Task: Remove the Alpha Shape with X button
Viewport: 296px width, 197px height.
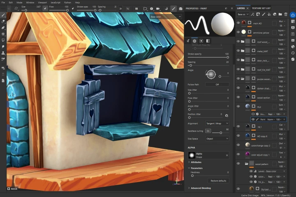Action: coord(227,155)
